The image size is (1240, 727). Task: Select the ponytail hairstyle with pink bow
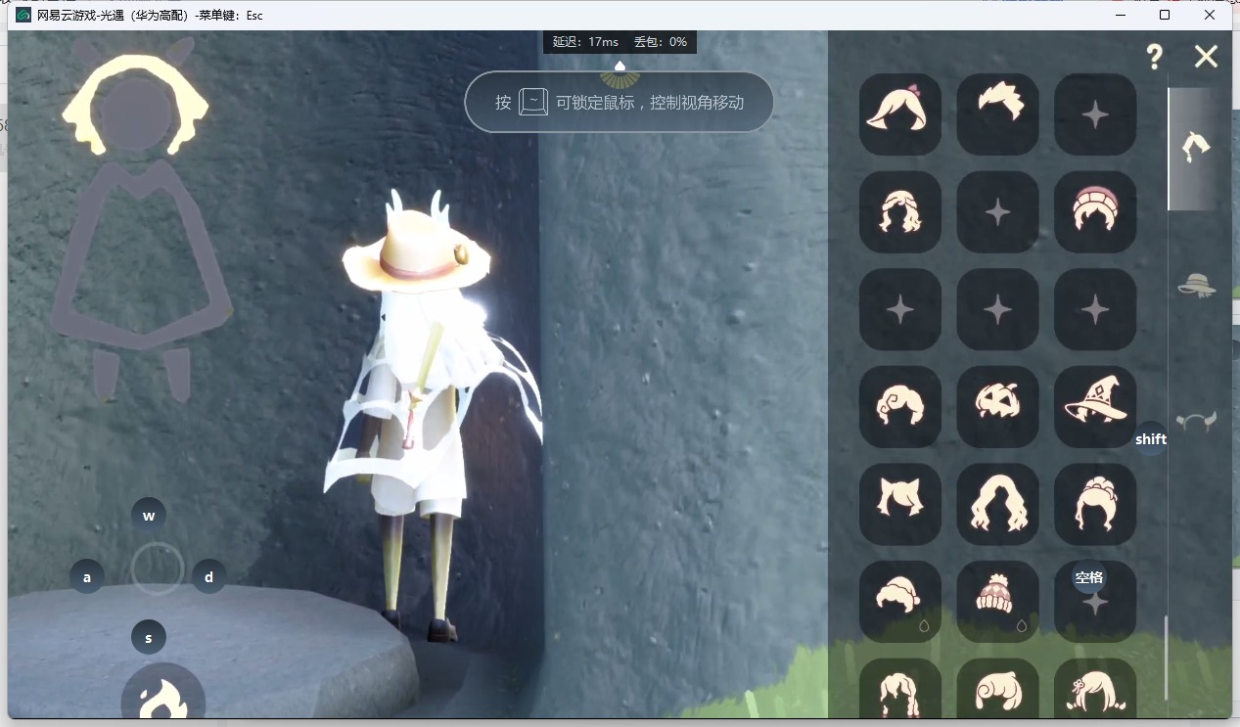(899, 114)
